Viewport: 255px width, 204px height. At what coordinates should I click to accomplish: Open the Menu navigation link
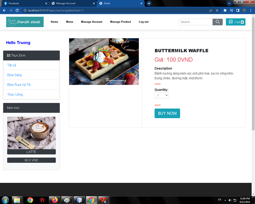[x=70, y=22]
